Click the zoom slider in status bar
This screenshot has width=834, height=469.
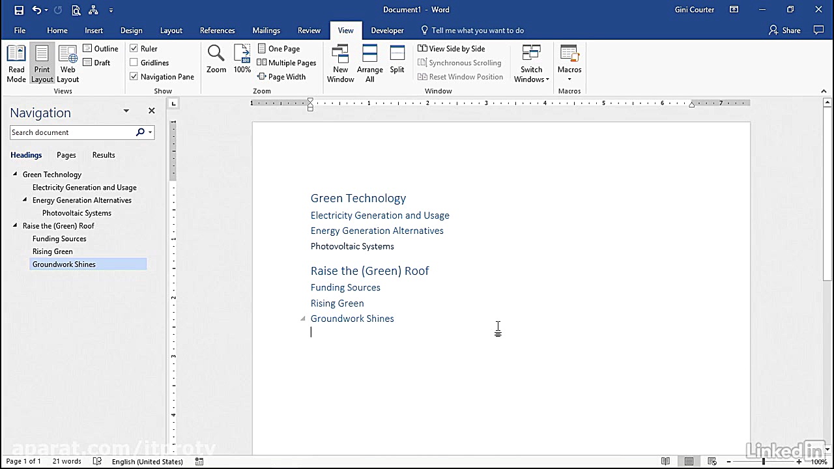pos(764,461)
